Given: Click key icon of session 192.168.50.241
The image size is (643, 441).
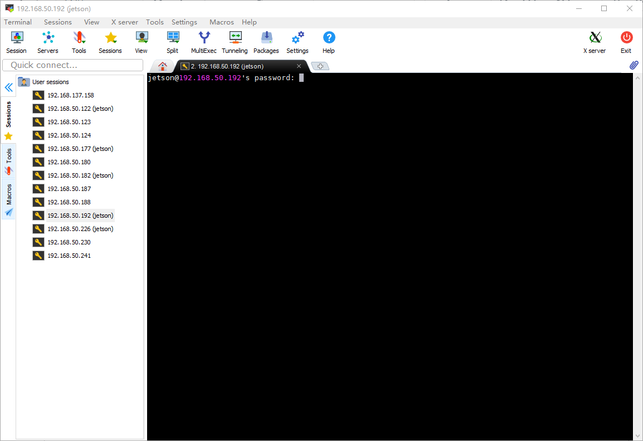Looking at the screenshot, I should (x=38, y=256).
